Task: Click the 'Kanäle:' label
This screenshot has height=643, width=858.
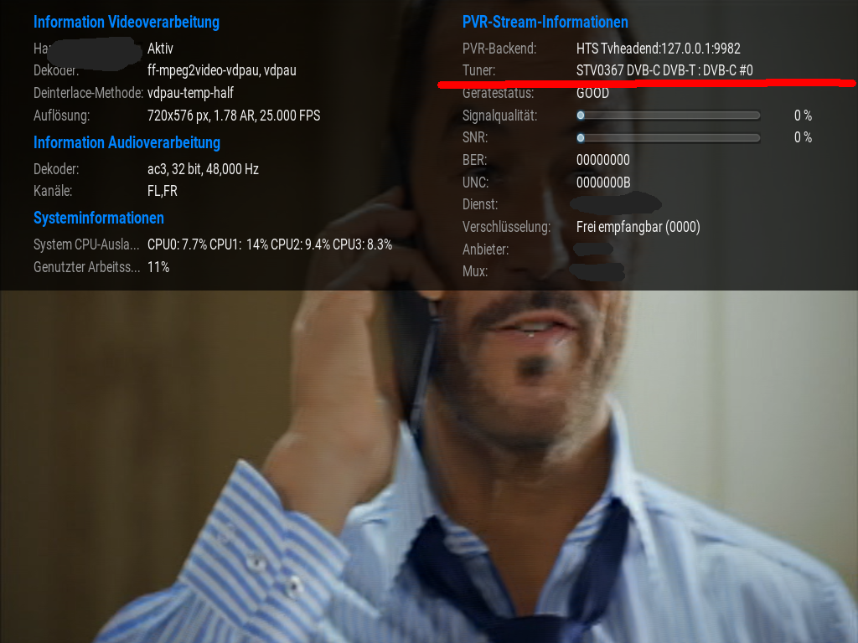Action: pos(53,191)
